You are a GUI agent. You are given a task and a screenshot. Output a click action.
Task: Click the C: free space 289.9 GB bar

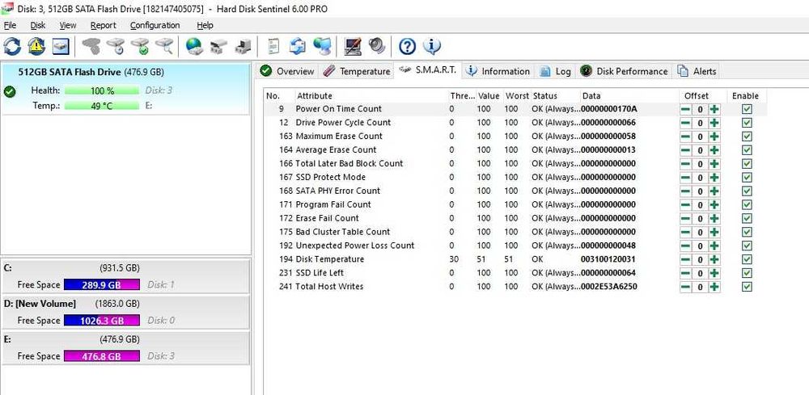[x=102, y=285]
